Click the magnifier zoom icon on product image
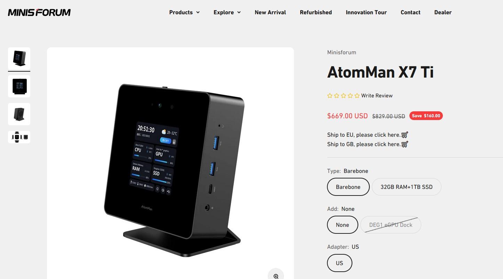This screenshot has height=279, width=503. (x=276, y=276)
